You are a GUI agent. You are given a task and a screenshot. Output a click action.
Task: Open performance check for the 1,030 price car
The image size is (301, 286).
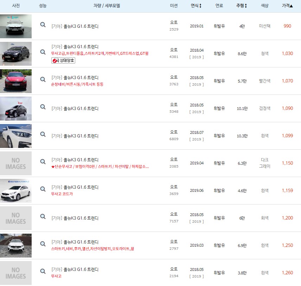coord(43,52)
